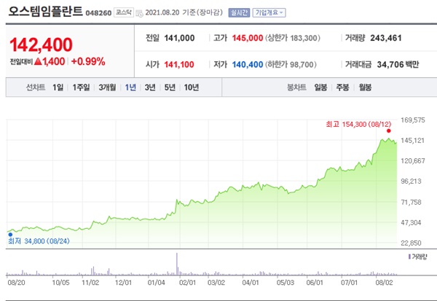Click the 08/20 x-axis date label
This screenshot has height=301, width=437.
pyautogui.click(x=16, y=283)
